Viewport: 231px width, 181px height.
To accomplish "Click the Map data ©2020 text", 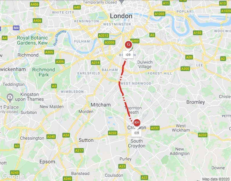I will [216, 179].
